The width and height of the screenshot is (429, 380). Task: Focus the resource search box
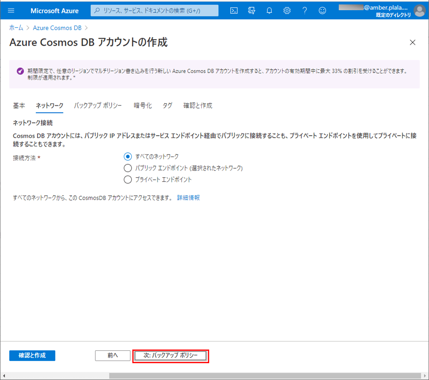tap(155, 11)
